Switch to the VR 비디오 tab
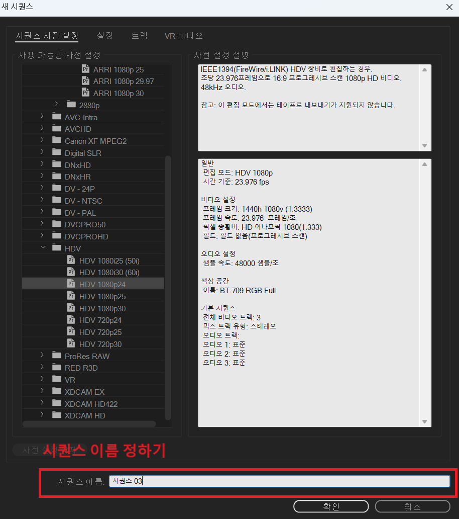This screenshot has height=519, width=459. tap(183, 36)
